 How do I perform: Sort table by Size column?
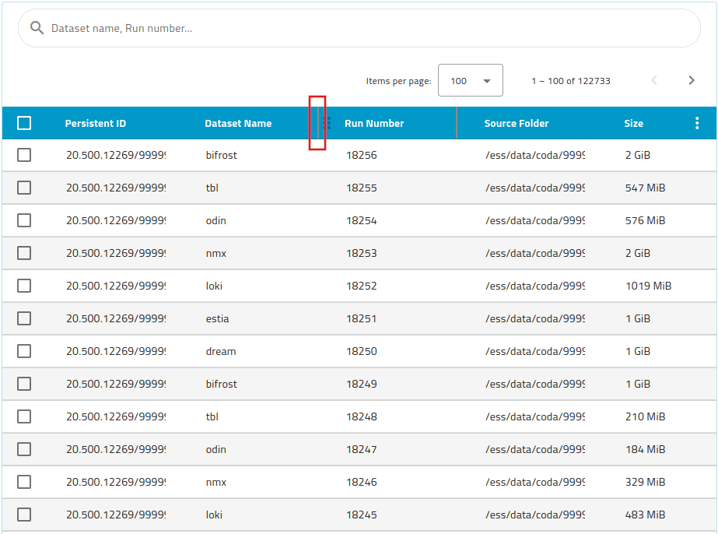pyautogui.click(x=633, y=123)
